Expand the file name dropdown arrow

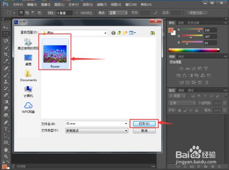pos(126,124)
